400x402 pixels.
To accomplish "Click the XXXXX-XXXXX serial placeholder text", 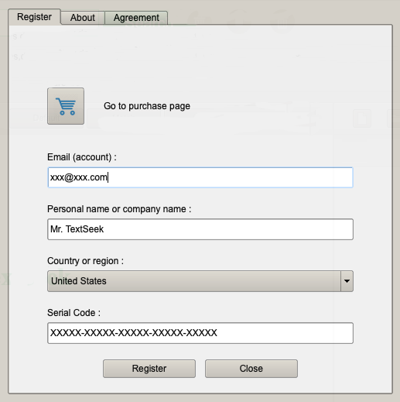I will (x=134, y=333).
